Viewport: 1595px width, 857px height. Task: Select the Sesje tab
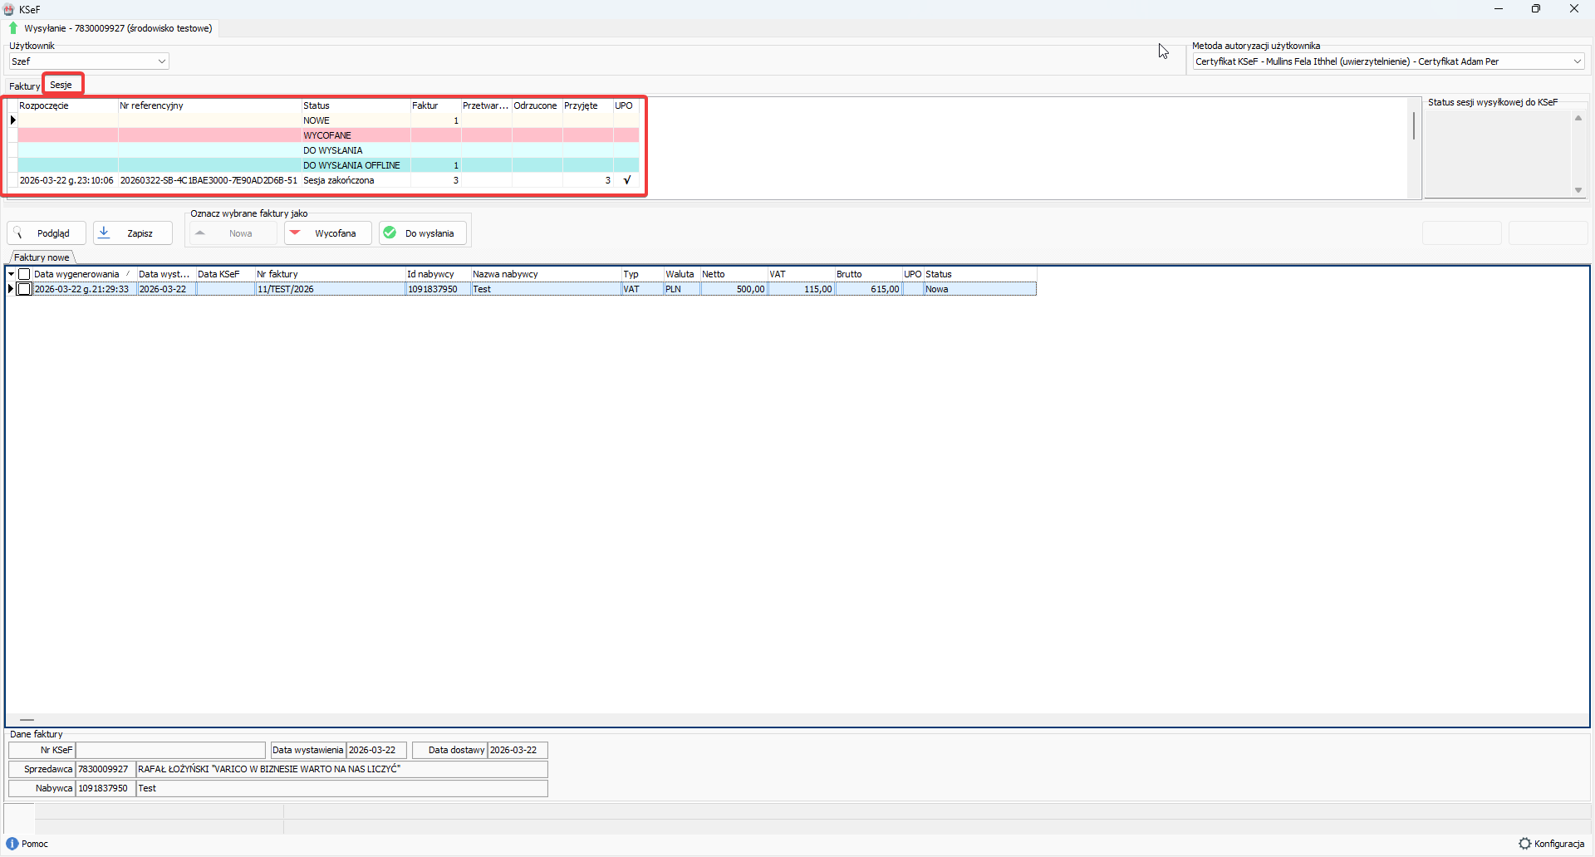61,85
